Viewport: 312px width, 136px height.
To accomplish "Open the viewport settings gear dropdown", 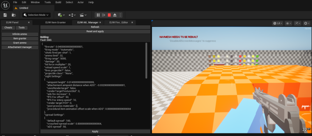I will [x=306, y=23].
